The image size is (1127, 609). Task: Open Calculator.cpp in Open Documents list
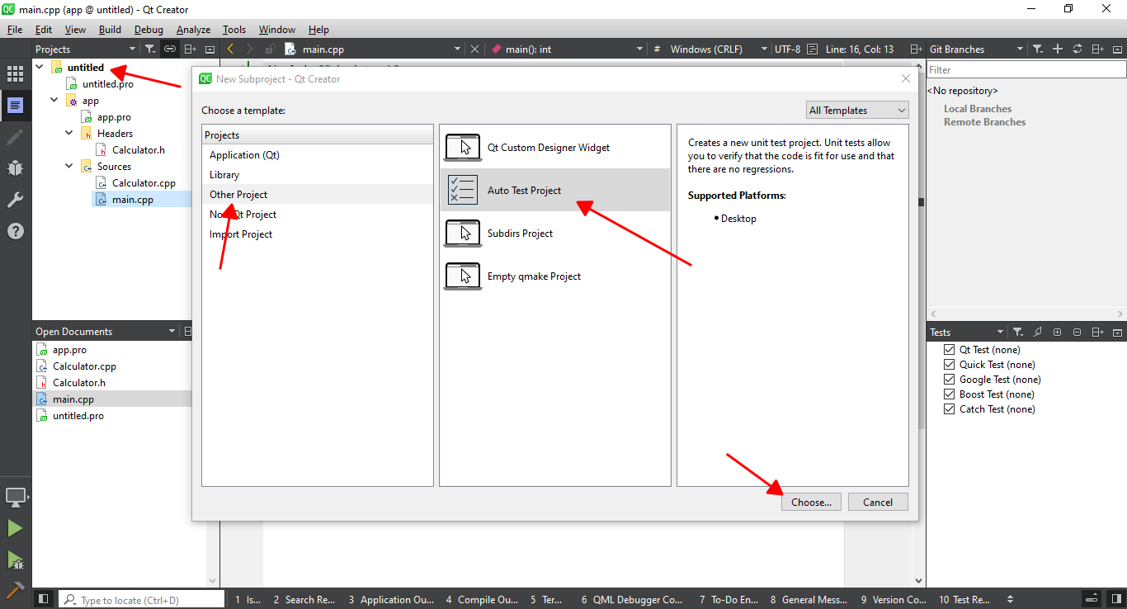tap(84, 366)
